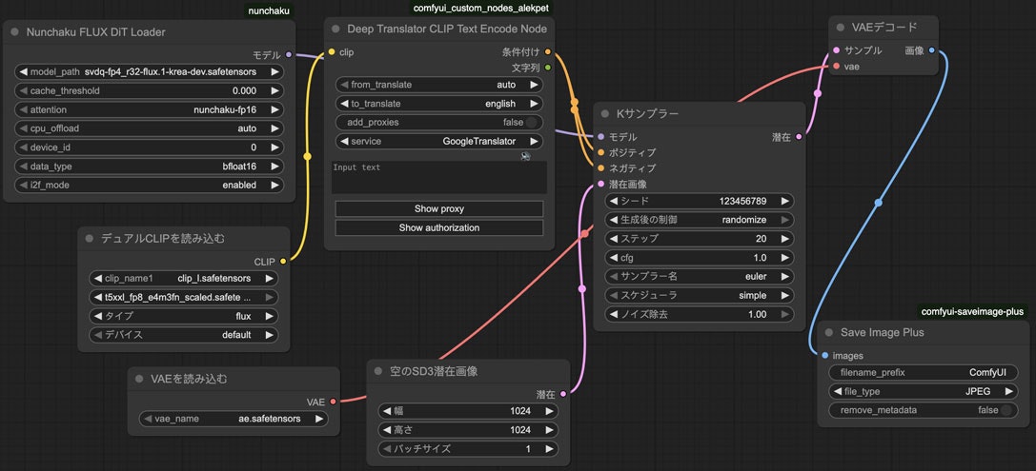Screen dimensions: 1036x471
Task: Increase the バッチサイズ value with right arrow
Action: point(549,448)
